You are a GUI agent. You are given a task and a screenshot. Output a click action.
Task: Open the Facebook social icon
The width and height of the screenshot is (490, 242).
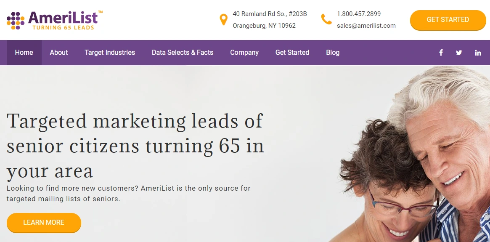click(441, 53)
